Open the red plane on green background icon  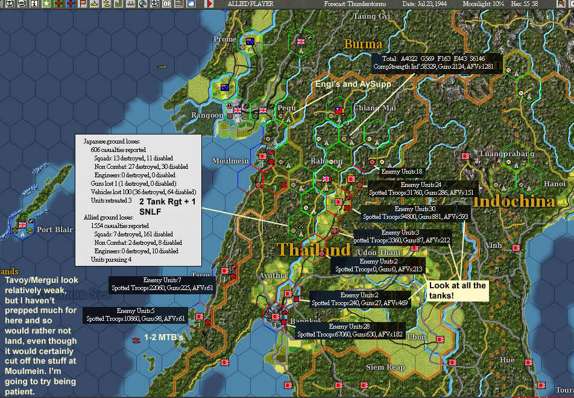point(58,4)
